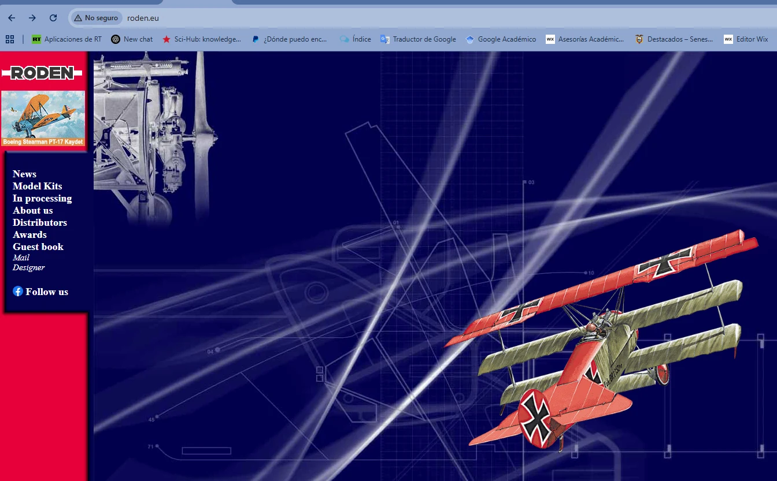Screen dimensions: 777x481
Task: Open the About us menu item
Action: coord(32,210)
